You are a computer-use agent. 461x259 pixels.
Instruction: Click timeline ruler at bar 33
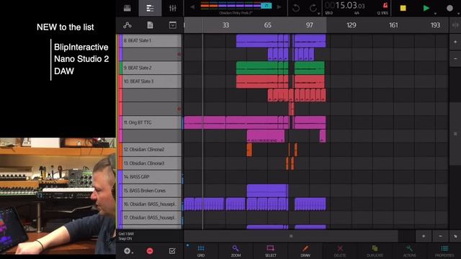225,25
